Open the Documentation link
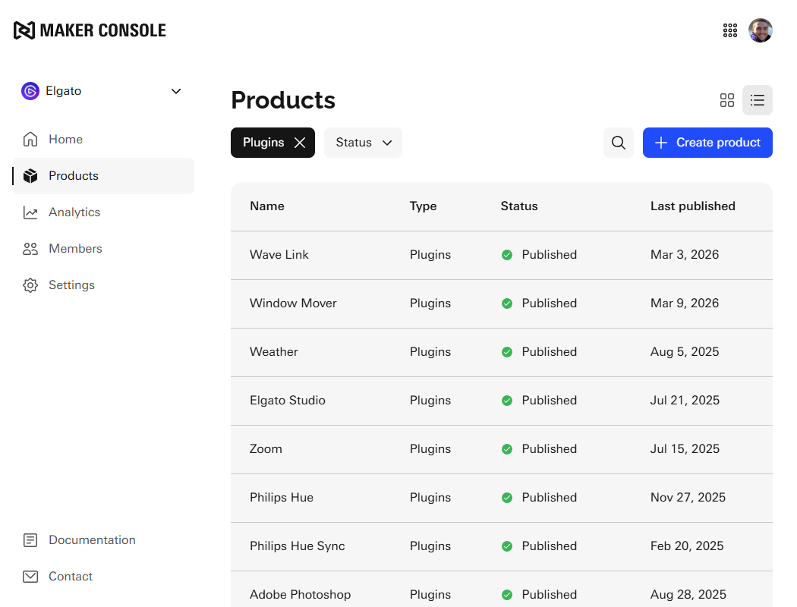This screenshot has height=607, width=797. click(x=92, y=540)
